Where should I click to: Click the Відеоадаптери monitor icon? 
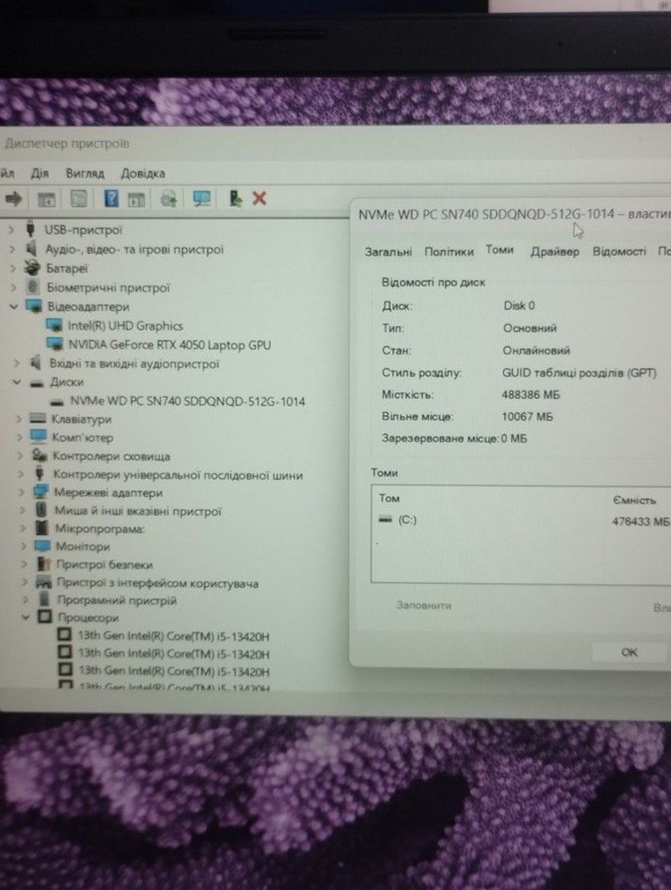pos(34,307)
